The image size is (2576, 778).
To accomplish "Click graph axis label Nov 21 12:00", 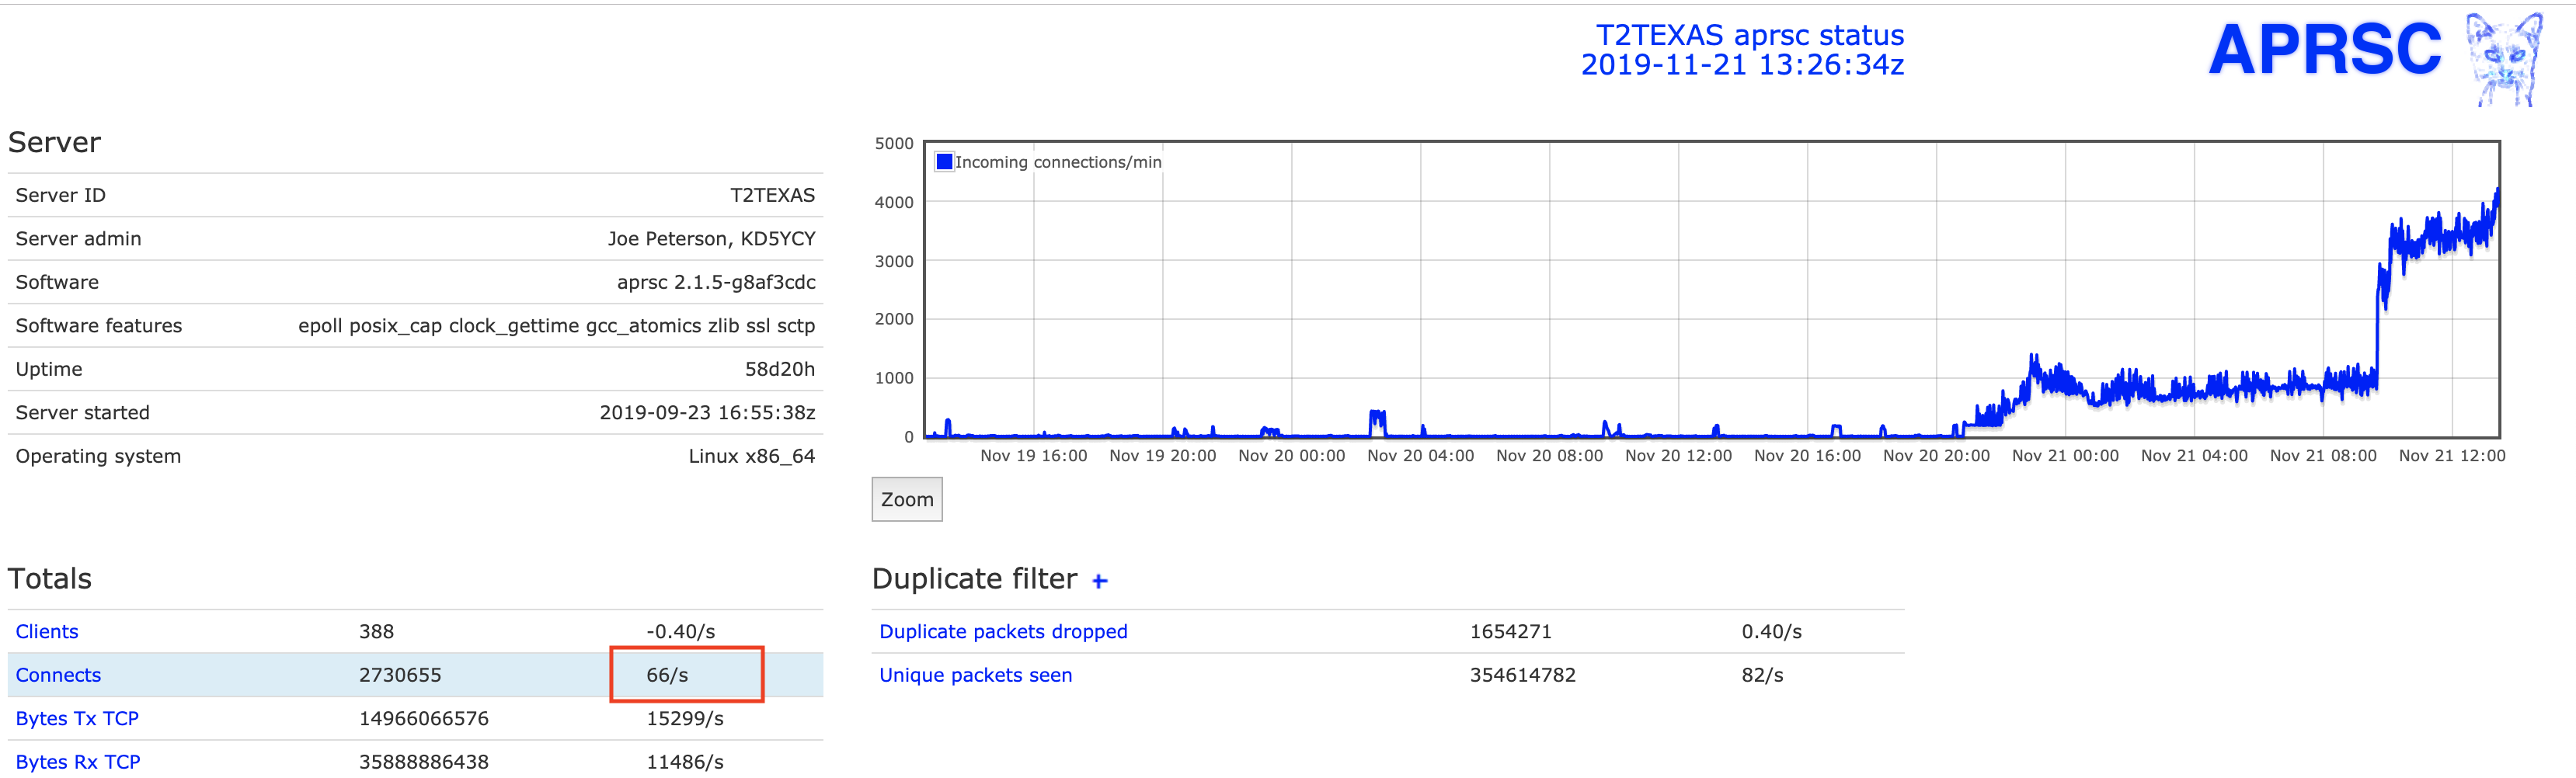I will [x=2452, y=455].
